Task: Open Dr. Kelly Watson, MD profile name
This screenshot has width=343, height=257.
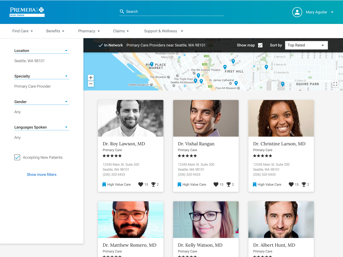Action: point(200,245)
